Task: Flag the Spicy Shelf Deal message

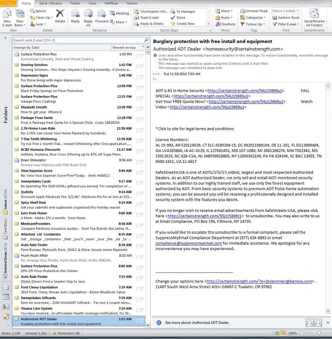Action: point(142,204)
